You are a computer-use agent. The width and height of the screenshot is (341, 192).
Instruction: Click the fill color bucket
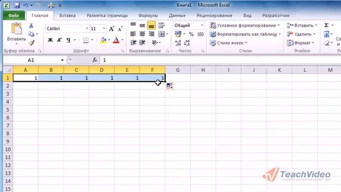pos(103,40)
